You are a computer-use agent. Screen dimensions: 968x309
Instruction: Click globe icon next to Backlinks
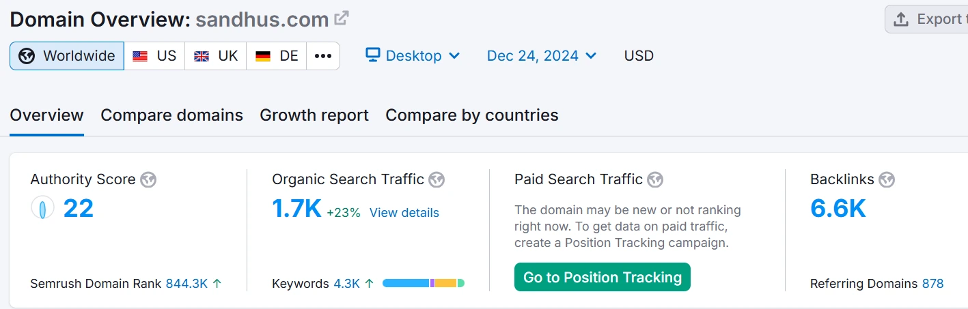pos(887,179)
